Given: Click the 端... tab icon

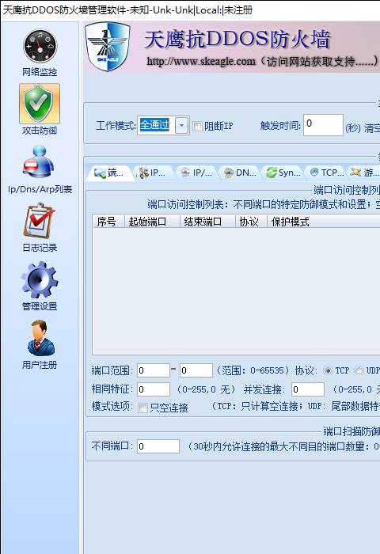Looking at the screenshot, I should (x=100, y=173).
